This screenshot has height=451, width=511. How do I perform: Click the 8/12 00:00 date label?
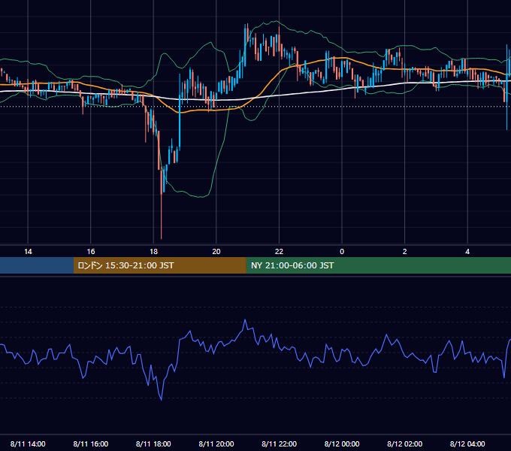(342, 443)
